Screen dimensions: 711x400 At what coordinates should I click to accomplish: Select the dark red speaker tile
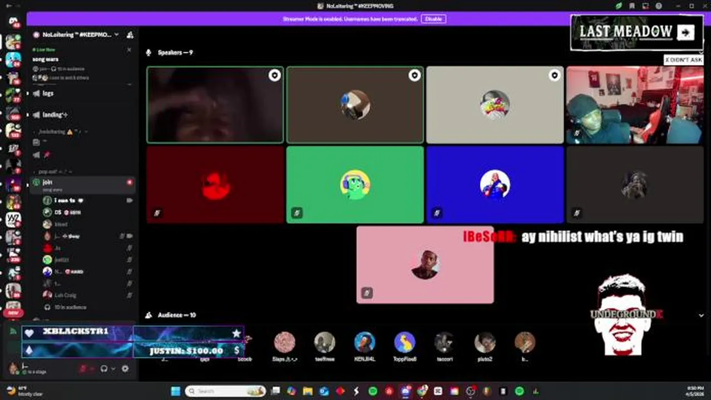point(215,185)
